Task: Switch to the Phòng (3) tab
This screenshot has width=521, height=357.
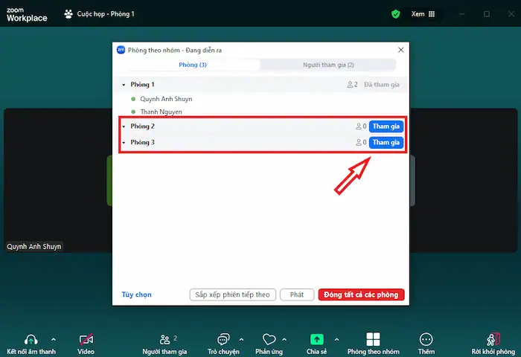Action: tap(193, 65)
